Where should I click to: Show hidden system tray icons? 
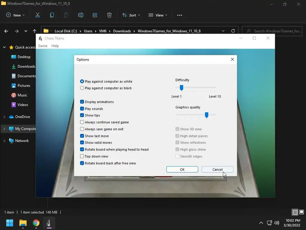[261, 223]
